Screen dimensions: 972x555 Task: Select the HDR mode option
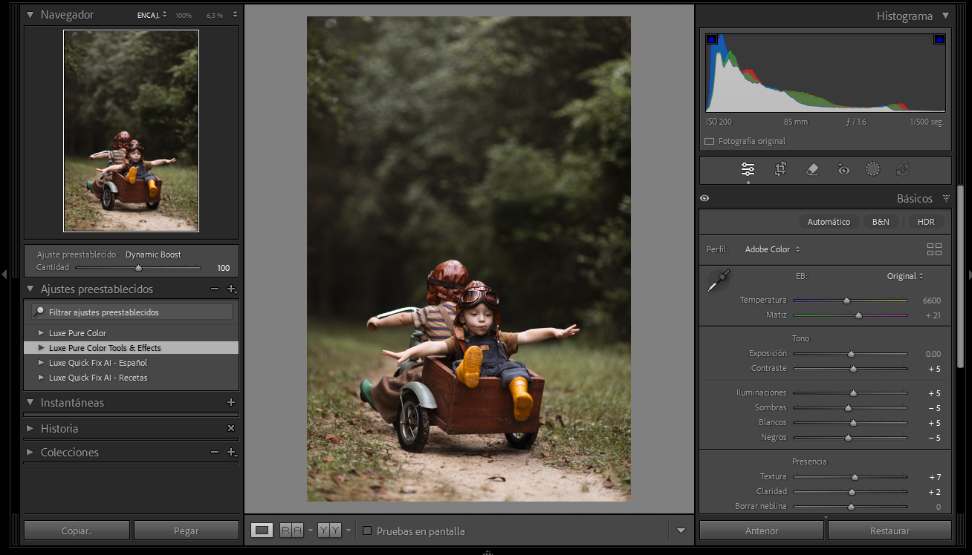pyautogui.click(x=926, y=222)
